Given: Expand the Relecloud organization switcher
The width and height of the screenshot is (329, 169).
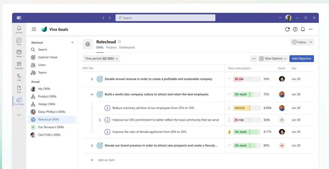Looking at the screenshot, I should 72,42.
